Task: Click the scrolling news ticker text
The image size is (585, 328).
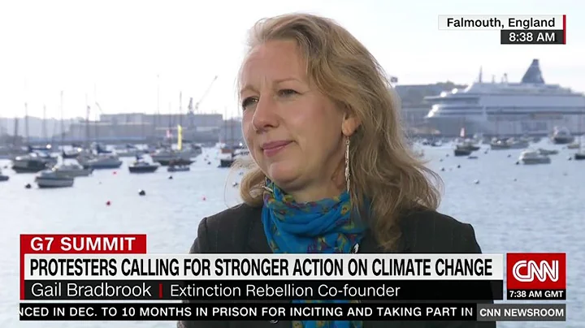Action: click(x=248, y=312)
